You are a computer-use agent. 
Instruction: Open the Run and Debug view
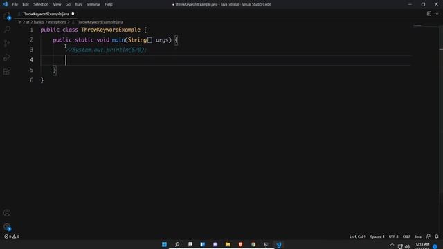tap(7, 57)
